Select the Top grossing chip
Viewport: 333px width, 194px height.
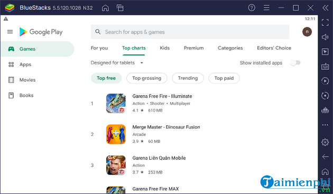[x=147, y=78]
